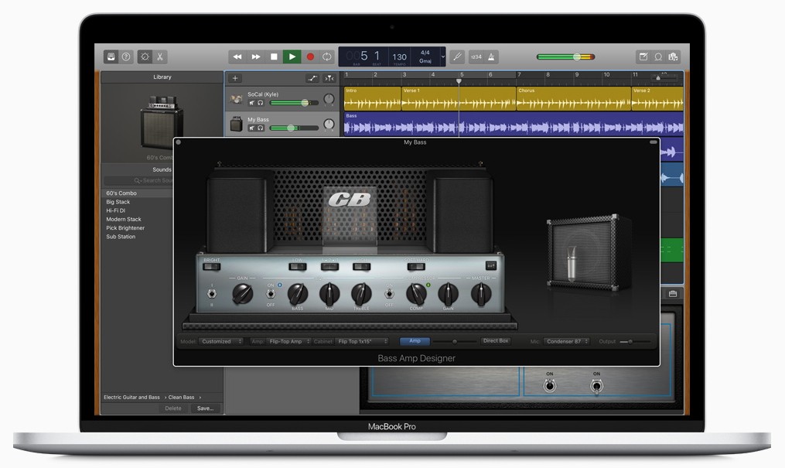This screenshot has width=785, height=468.
Task: Select the Intro region
Action: (x=372, y=98)
